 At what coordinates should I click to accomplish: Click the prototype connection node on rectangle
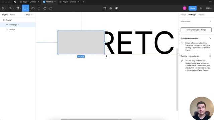[x=105, y=42]
